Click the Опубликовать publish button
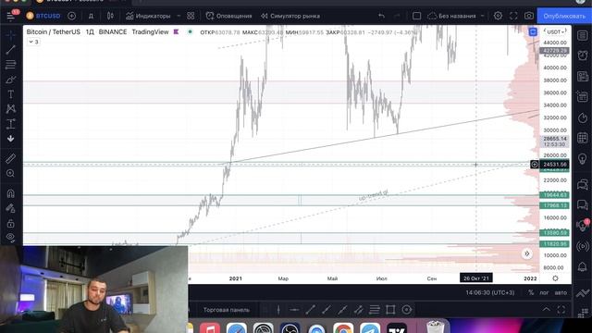The image size is (592, 333). [x=564, y=16]
